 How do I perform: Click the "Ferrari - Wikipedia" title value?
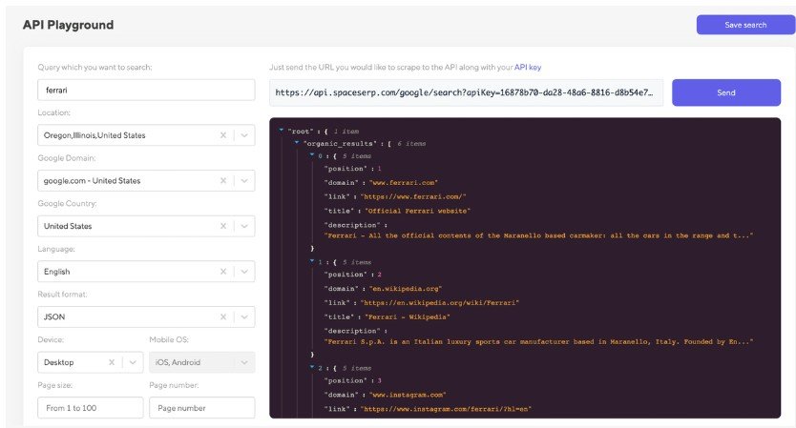coord(408,316)
